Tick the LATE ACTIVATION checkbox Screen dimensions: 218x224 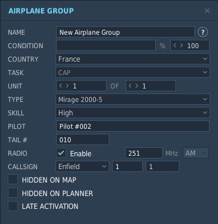[x=13, y=206]
